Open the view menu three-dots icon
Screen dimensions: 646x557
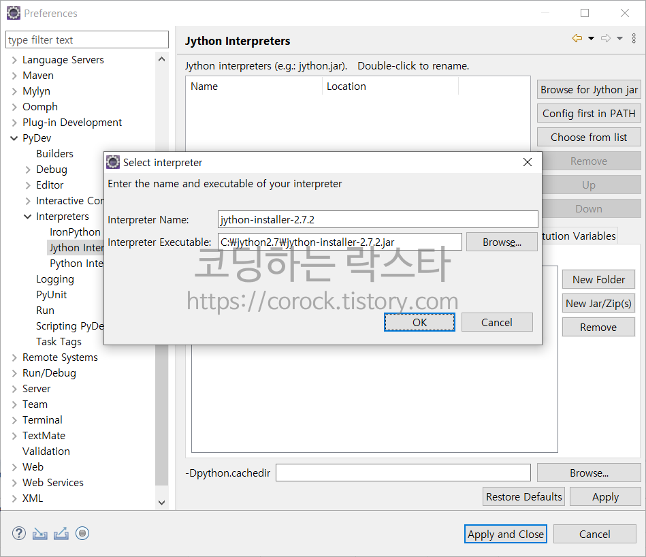[x=634, y=38]
